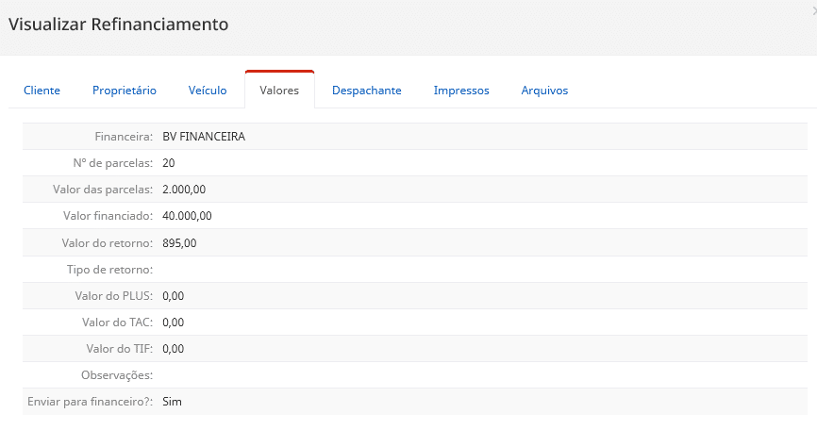Switch to the Cliente tab
The height and width of the screenshot is (430, 817).
tap(42, 91)
